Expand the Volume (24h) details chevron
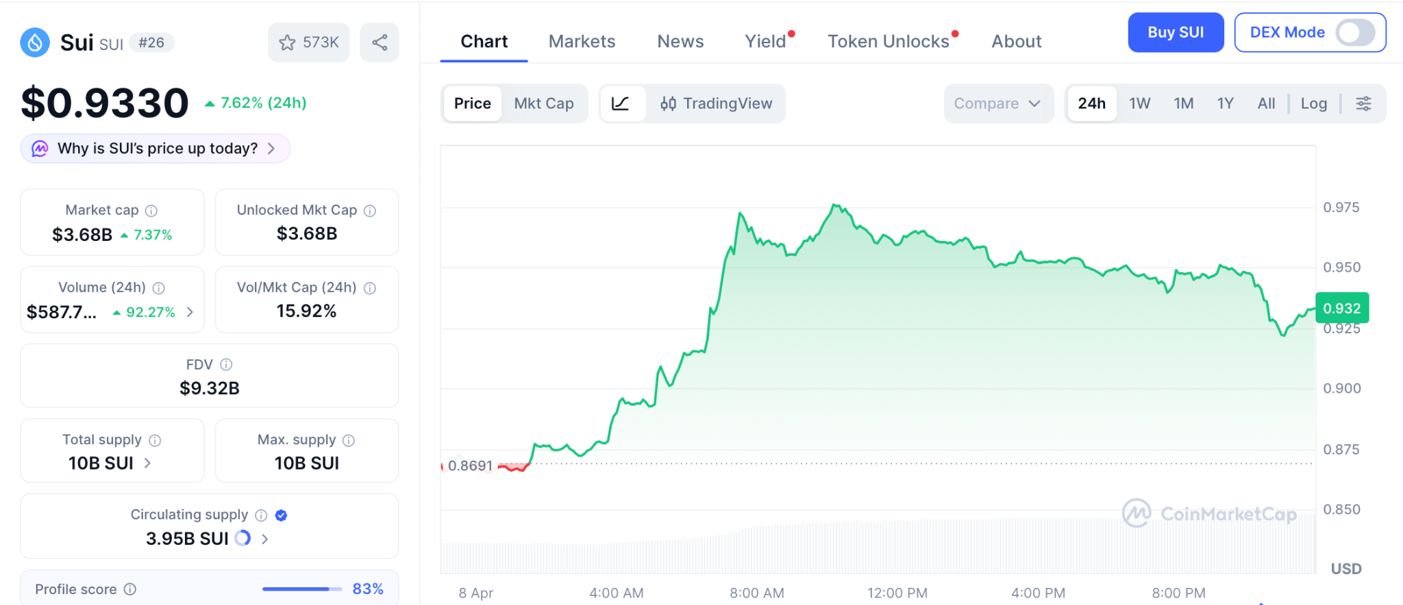Screen dimensions: 1403x605 (190, 312)
